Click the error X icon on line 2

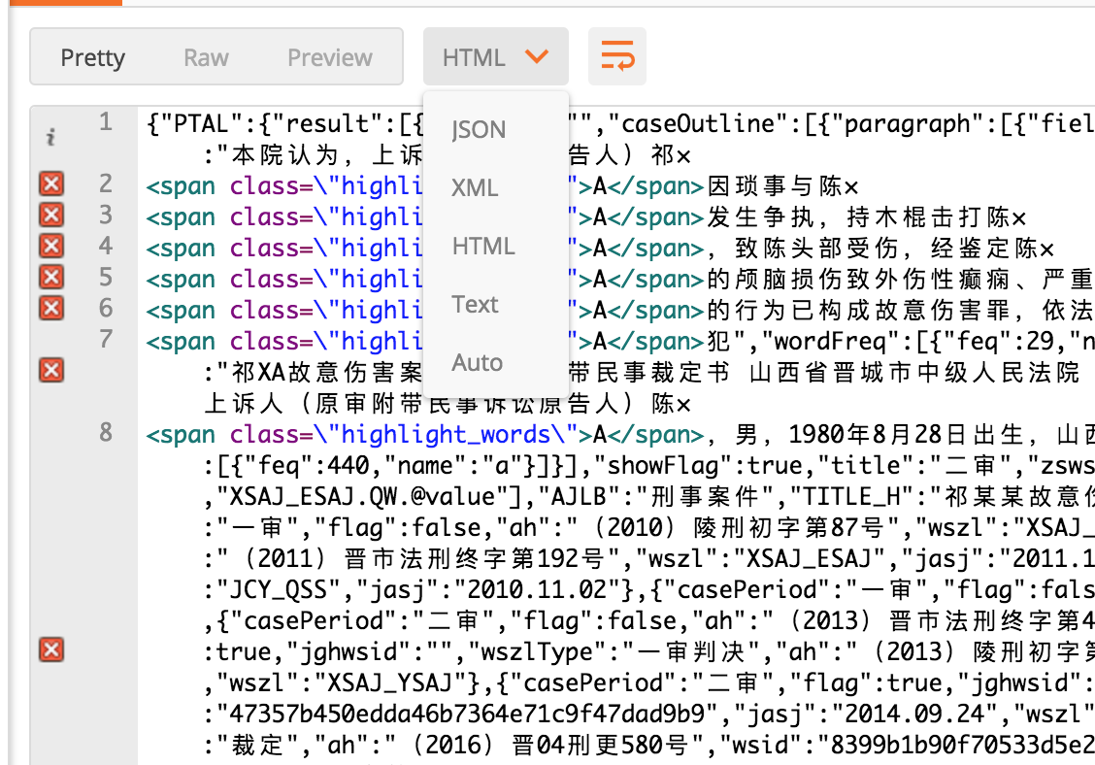pos(50,183)
